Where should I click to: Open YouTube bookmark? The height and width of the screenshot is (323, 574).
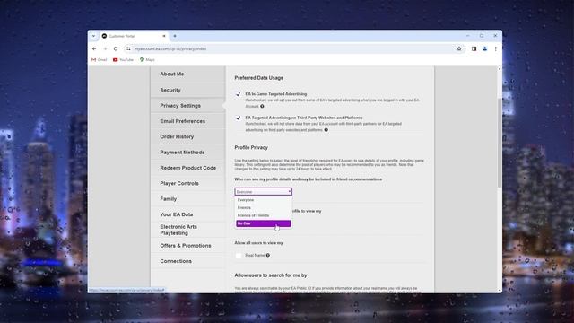(x=123, y=60)
